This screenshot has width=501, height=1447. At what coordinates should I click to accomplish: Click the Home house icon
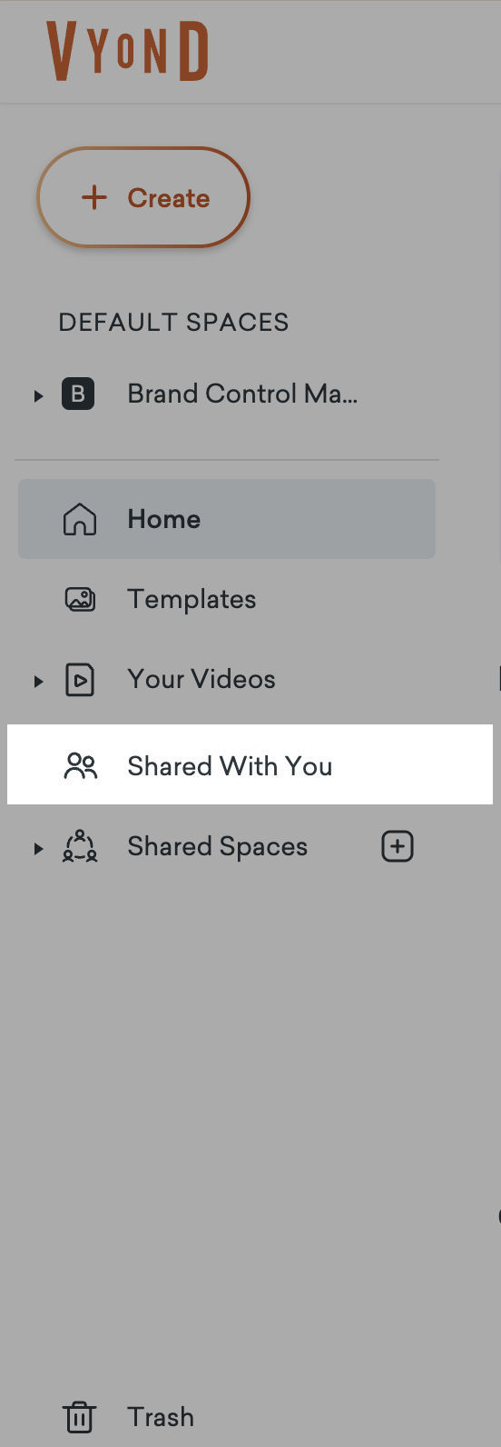click(x=80, y=519)
